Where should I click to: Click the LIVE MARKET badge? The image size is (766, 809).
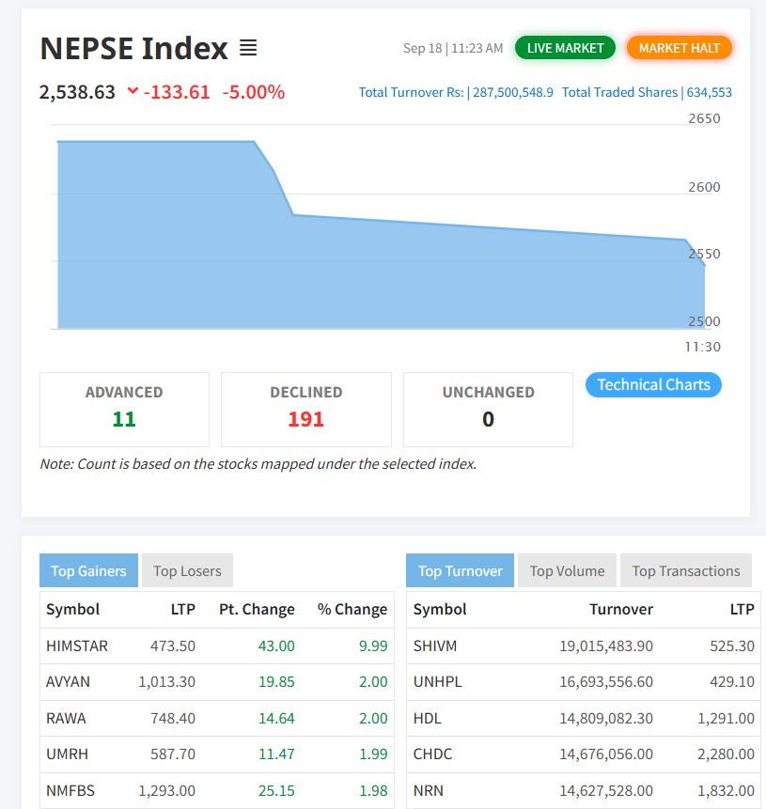tap(565, 48)
